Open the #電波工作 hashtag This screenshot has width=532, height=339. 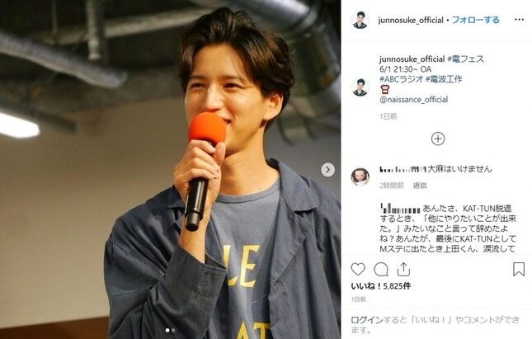pyautogui.click(x=444, y=79)
